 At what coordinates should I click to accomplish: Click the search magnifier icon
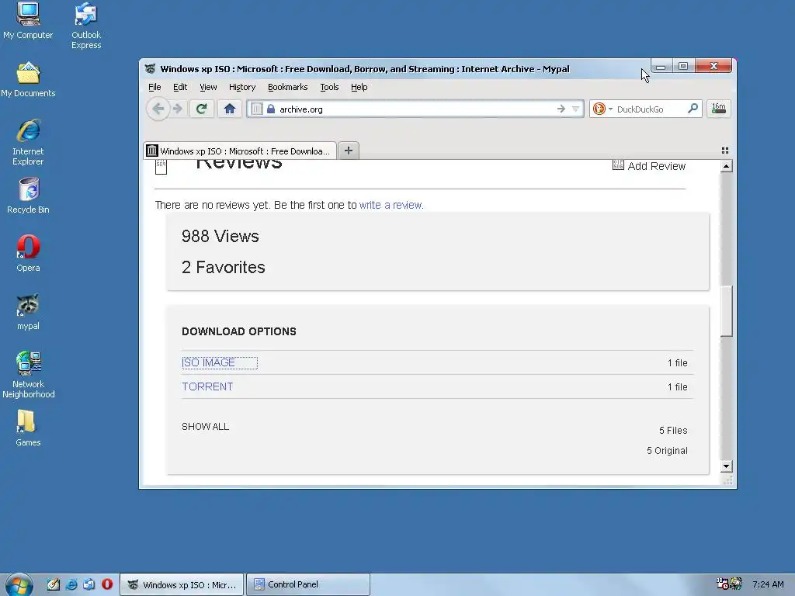[x=693, y=109]
